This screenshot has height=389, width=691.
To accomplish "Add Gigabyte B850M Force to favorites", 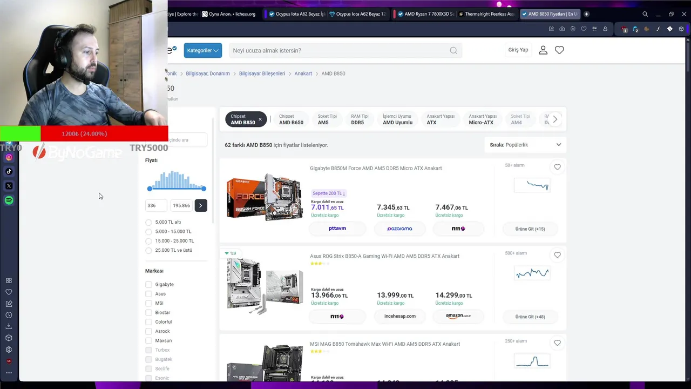I will click(x=557, y=167).
